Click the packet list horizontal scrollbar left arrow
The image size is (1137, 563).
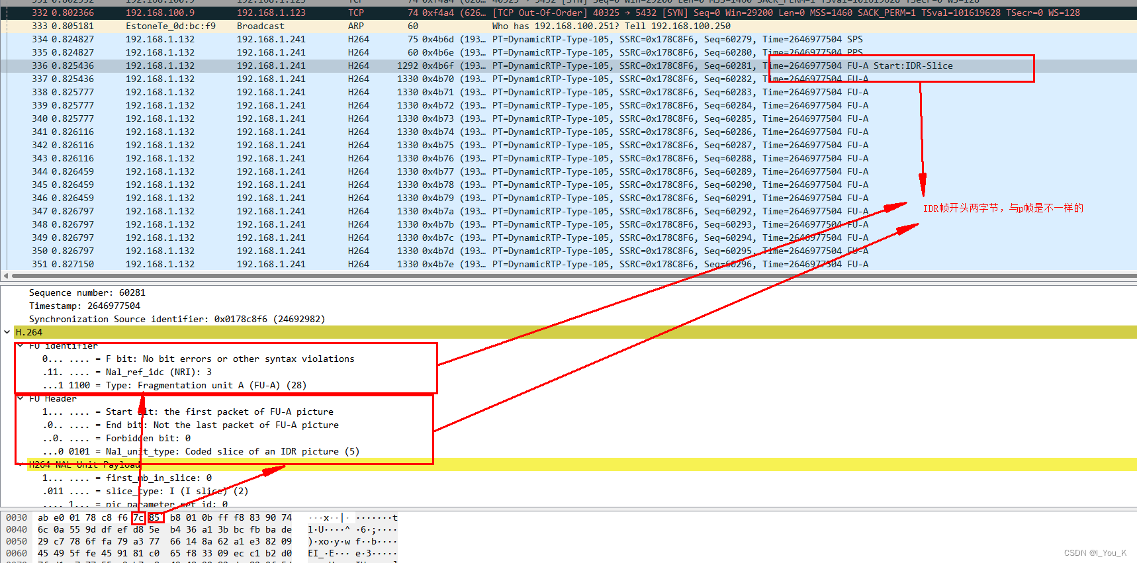(x=6, y=276)
